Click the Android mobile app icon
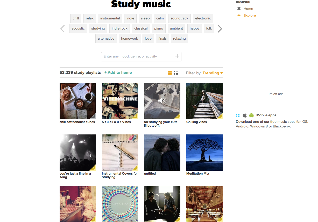This screenshot has width=318, height=222. (x=251, y=115)
